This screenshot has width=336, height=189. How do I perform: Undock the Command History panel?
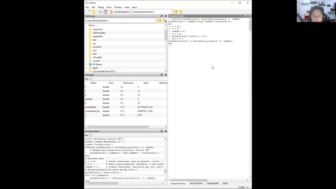161,131
